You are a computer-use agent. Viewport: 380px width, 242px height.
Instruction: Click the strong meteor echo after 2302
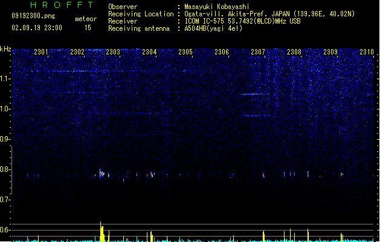[x=101, y=173]
